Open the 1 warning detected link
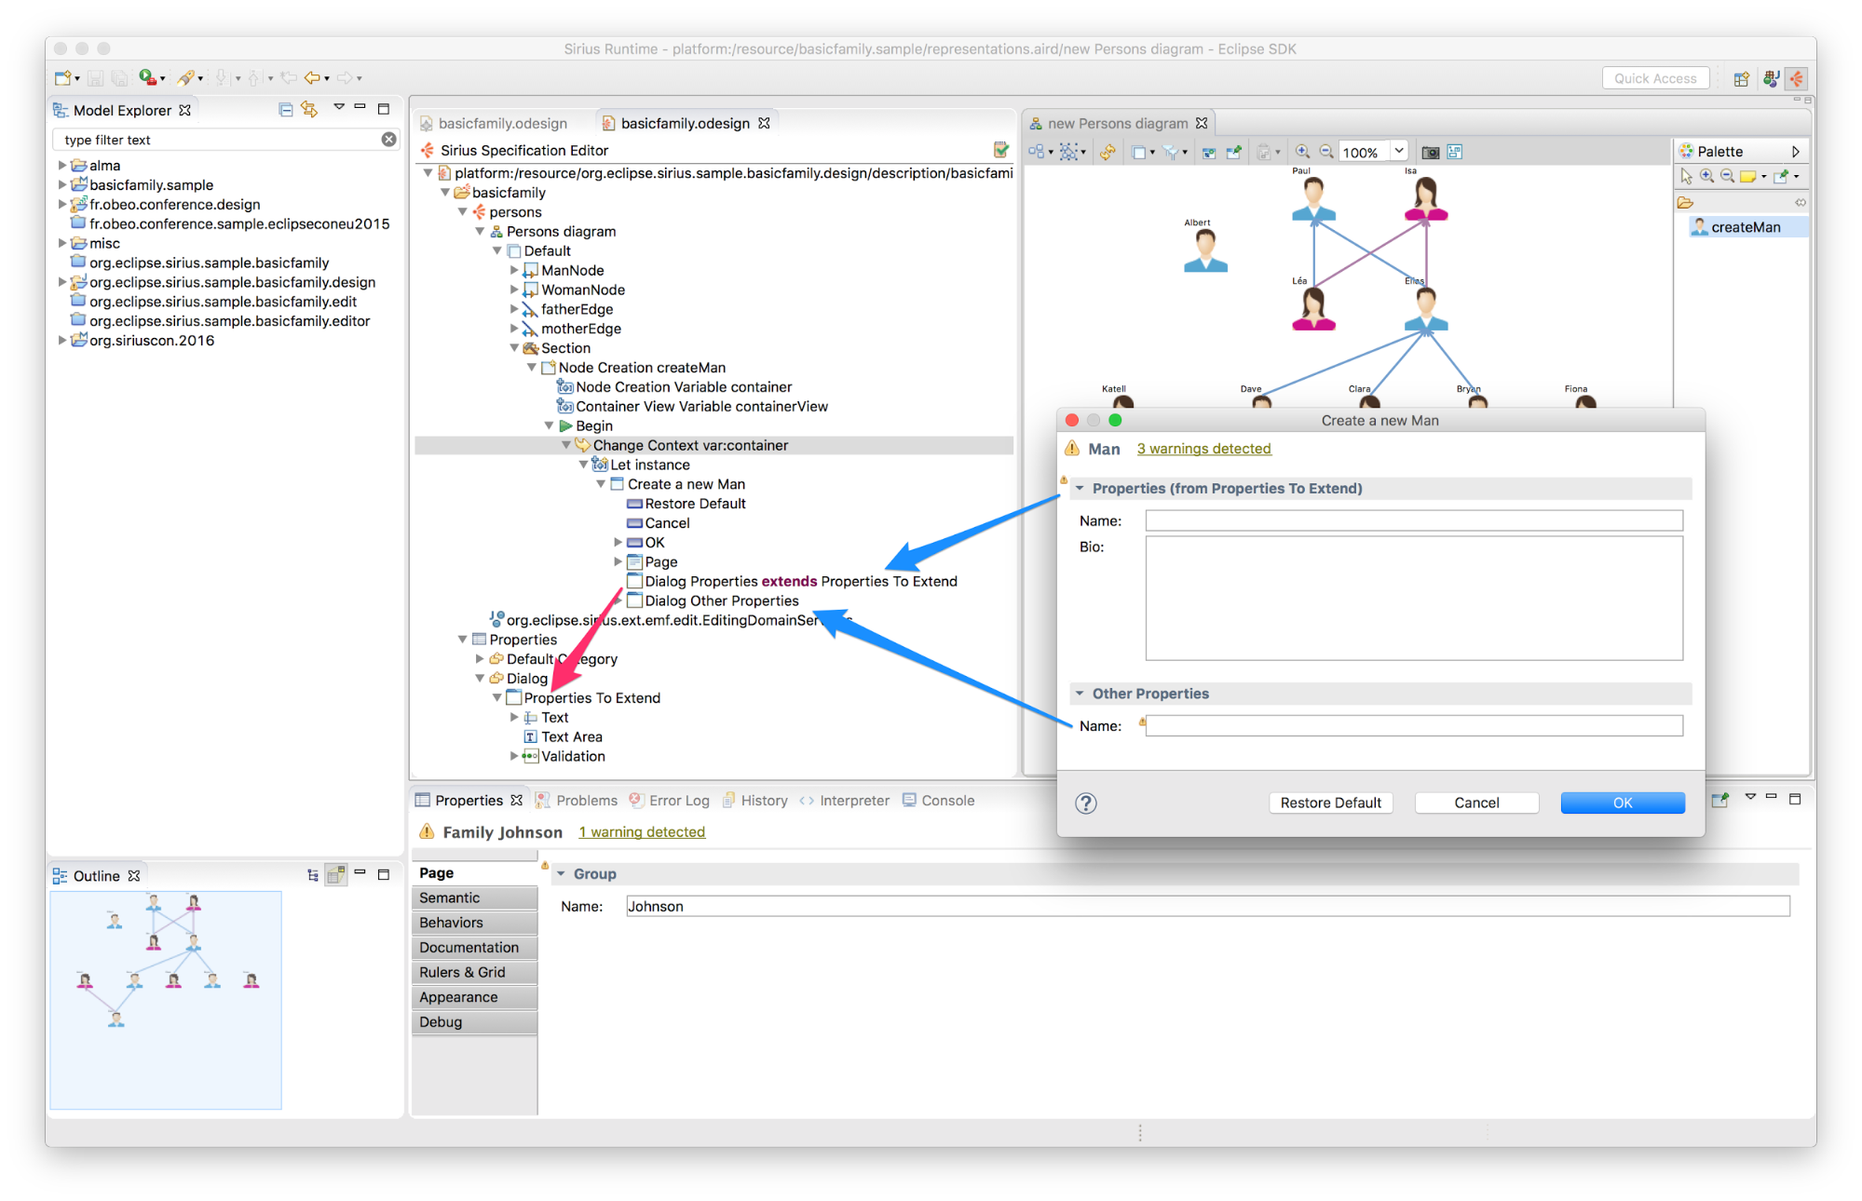 click(642, 832)
